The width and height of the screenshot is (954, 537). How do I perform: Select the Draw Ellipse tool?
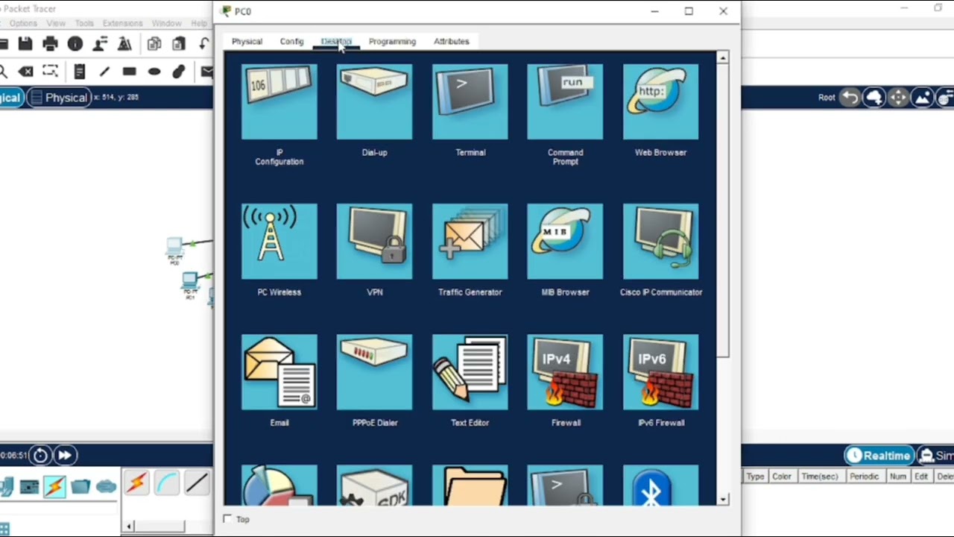tap(154, 72)
